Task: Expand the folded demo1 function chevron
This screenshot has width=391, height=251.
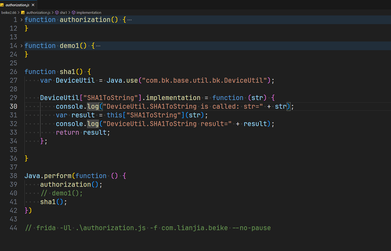Action: (22, 46)
